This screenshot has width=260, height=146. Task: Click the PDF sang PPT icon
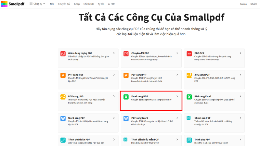click(x=126, y=75)
